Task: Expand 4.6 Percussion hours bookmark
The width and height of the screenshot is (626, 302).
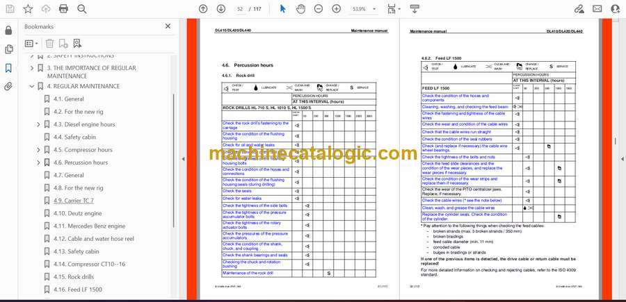Action: click(x=38, y=162)
